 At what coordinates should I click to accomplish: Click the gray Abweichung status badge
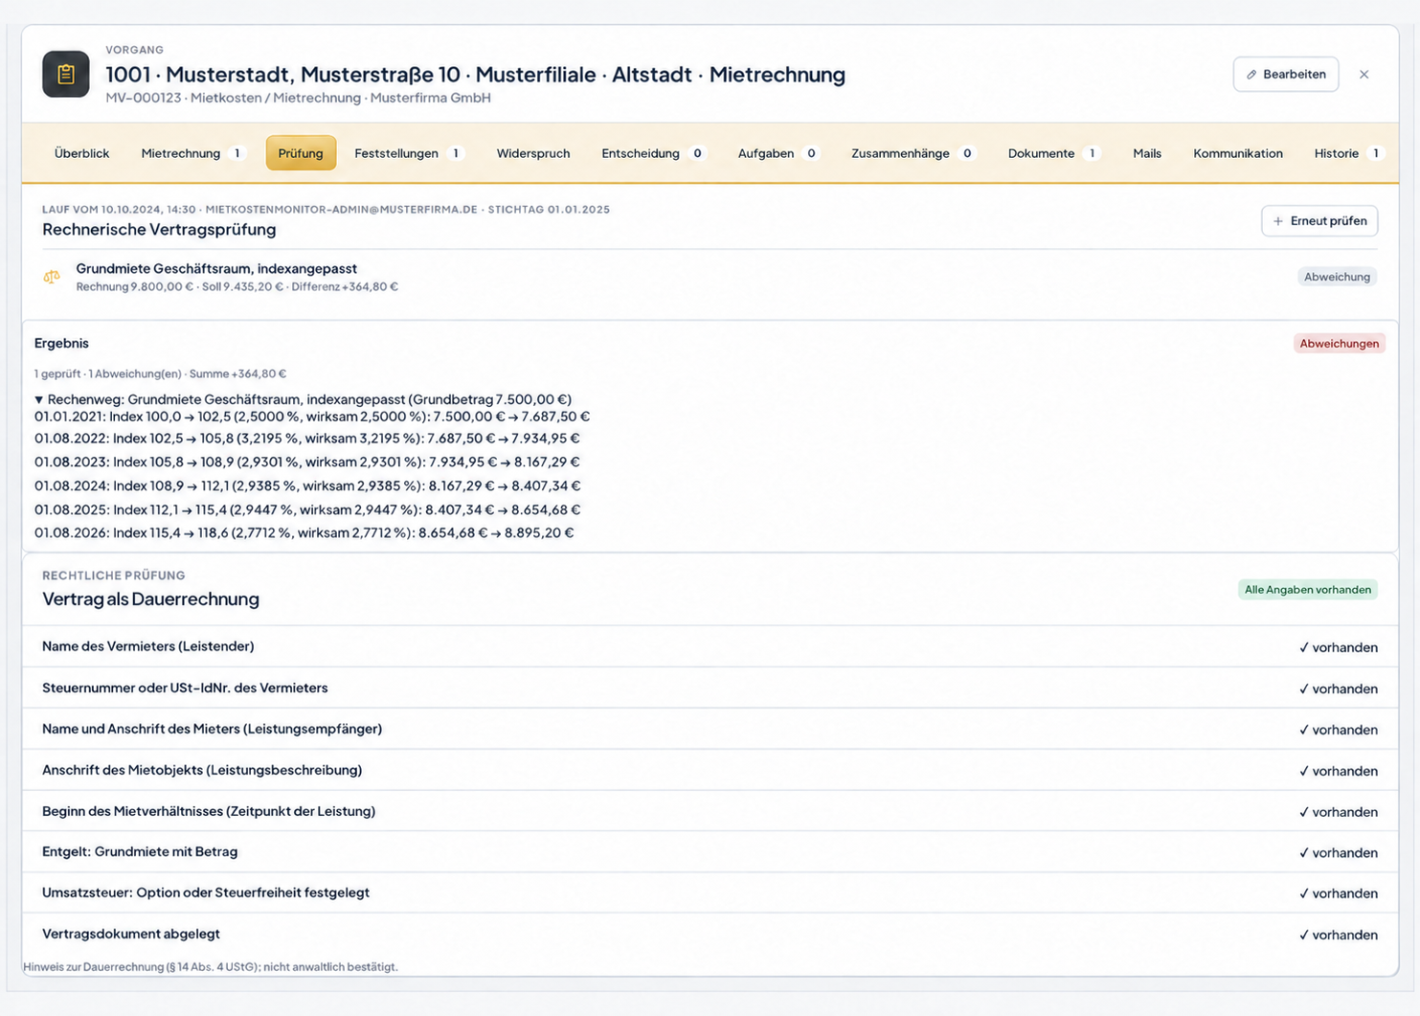pos(1337,277)
